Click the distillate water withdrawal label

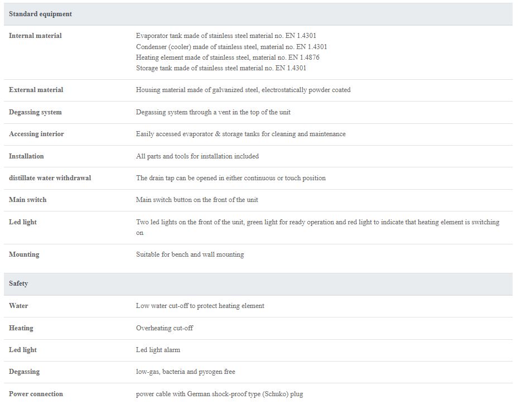point(50,178)
